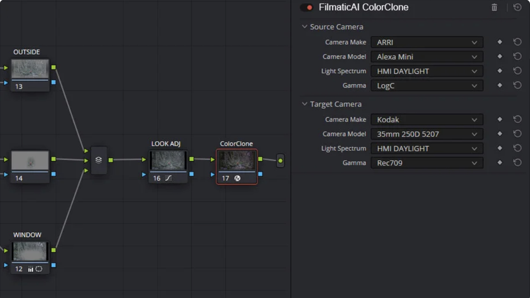Reset source Camera Model Alexa Mini
The width and height of the screenshot is (530, 298).
pyautogui.click(x=517, y=56)
